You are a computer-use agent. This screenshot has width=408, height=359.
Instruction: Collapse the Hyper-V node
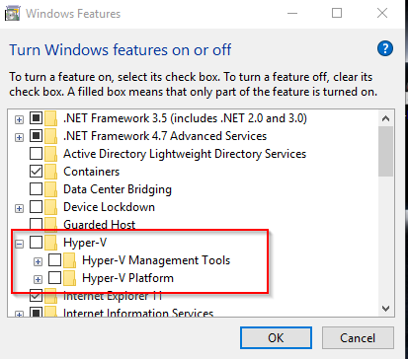click(x=20, y=244)
